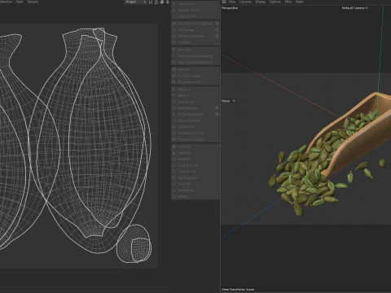This screenshot has height=293, width=391.
Task: Click the Clear UV Pins icon
Action: click(x=174, y=16)
